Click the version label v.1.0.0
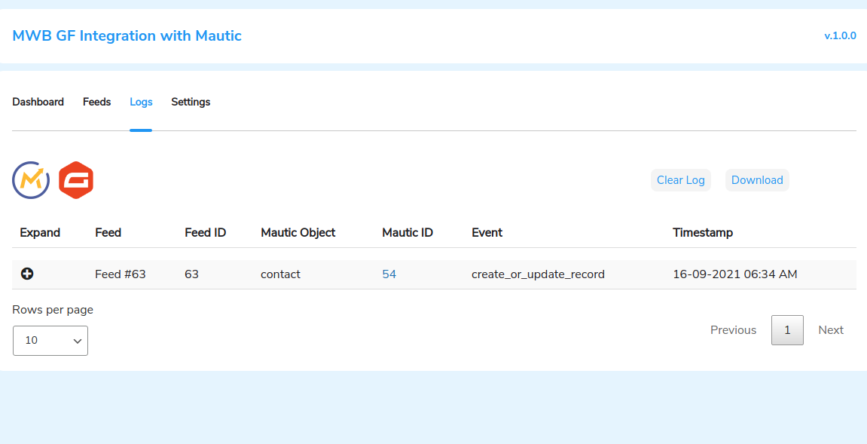Screen dimensions: 867x444 pyautogui.click(x=841, y=36)
